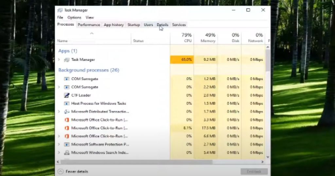Select the Background processes (26) heading
Screen dimensions: 335x176
[89, 70]
